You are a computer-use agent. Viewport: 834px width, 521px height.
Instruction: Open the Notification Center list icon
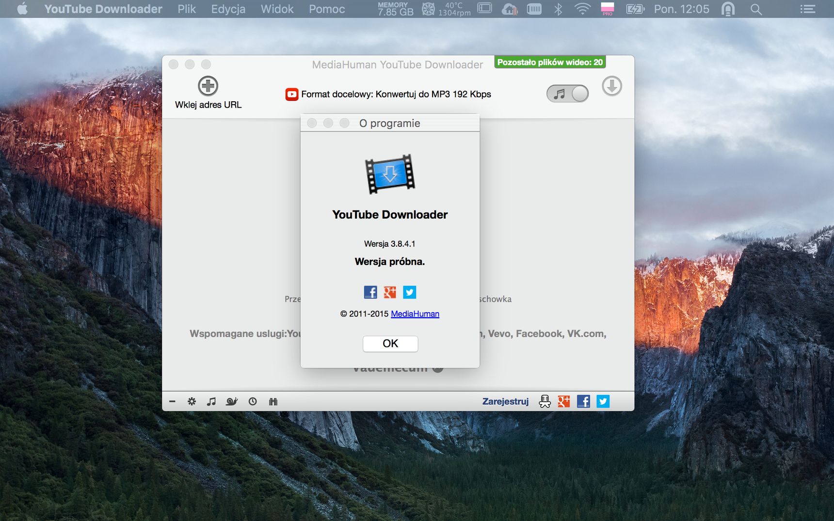pyautogui.click(x=807, y=9)
